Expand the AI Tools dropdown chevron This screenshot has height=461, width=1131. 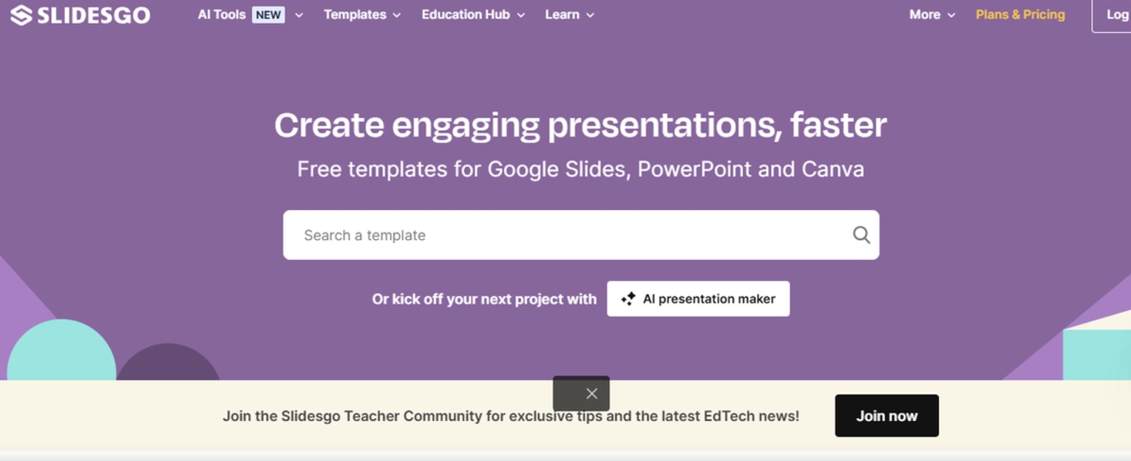click(x=299, y=16)
